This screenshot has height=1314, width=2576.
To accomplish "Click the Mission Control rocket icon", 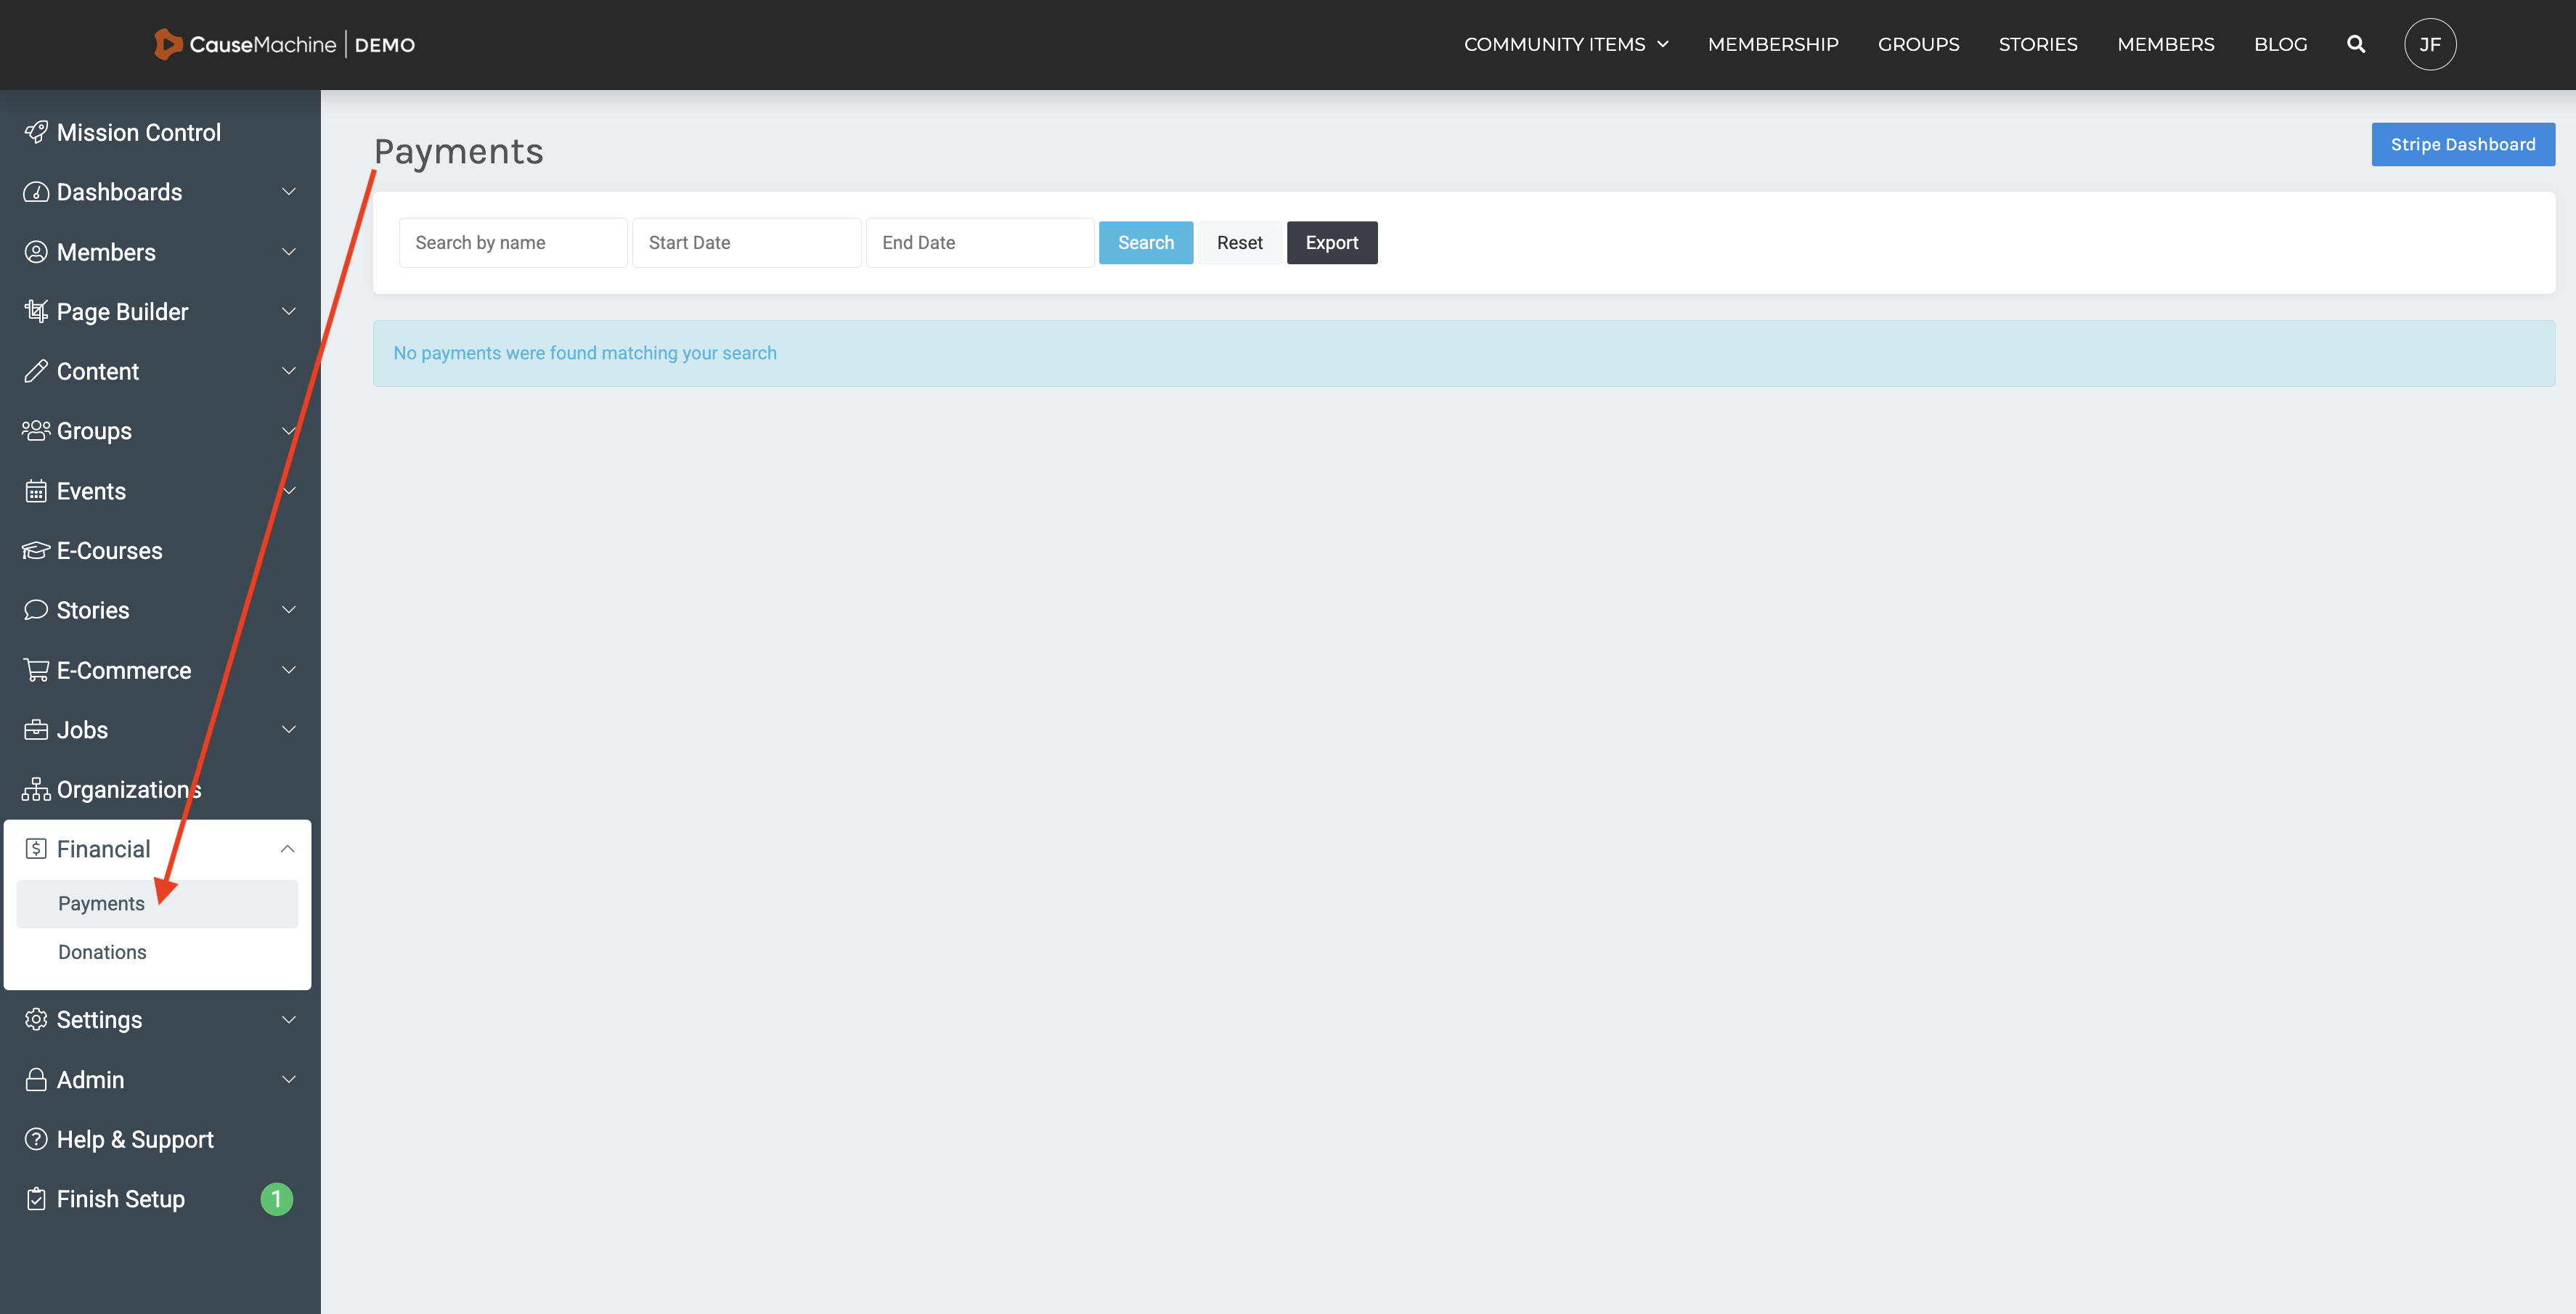I will click(36, 132).
